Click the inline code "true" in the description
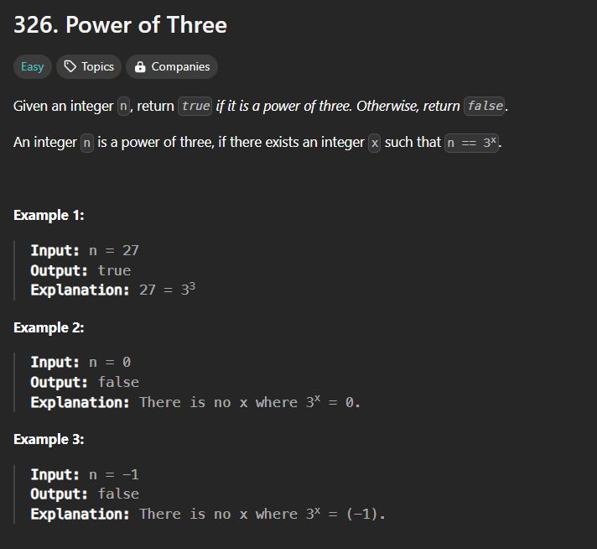597x549 pixels. point(195,106)
